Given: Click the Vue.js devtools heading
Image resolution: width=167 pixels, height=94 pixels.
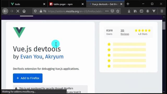Looking at the screenshot, I should point(37,49).
